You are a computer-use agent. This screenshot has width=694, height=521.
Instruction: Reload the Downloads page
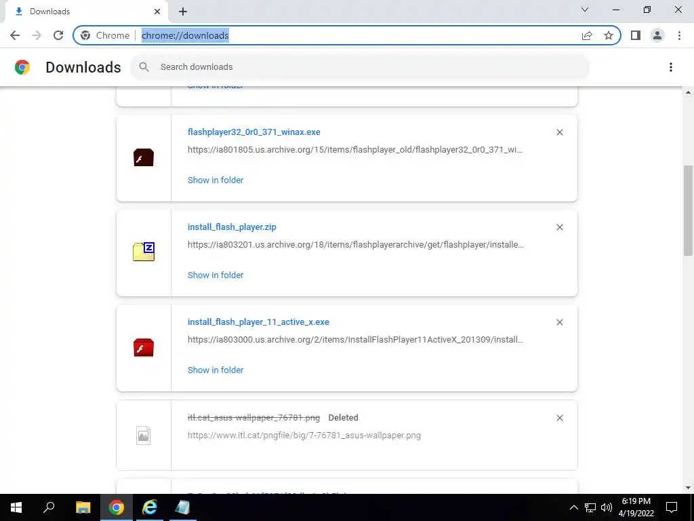(58, 35)
